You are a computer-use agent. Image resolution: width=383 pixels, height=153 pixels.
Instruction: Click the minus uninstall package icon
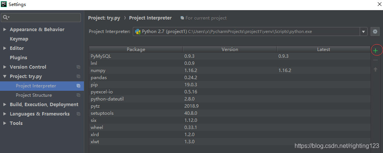pyautogui.click(x=375, y=60)
